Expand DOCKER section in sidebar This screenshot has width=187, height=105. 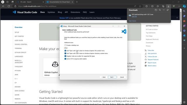(18, 87)
